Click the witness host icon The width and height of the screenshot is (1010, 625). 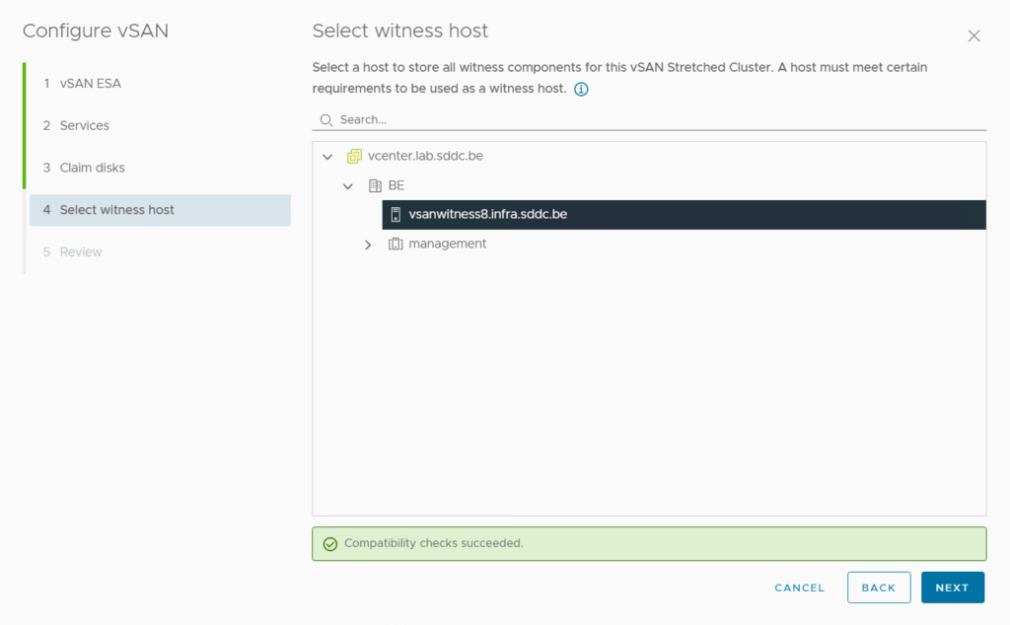(x=396, y=215)
